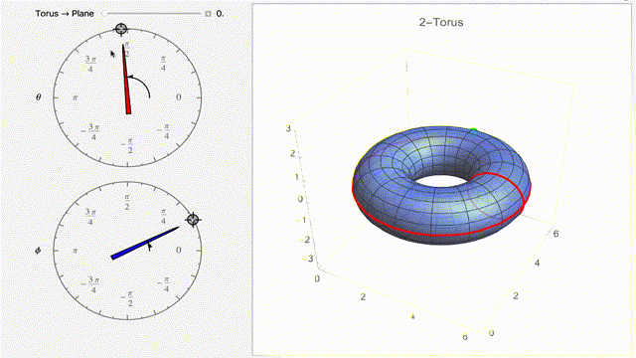The height and width of the screenshot is (358, 636).
Task: Click the central hole of the torus
Action: tap(440, 181)
